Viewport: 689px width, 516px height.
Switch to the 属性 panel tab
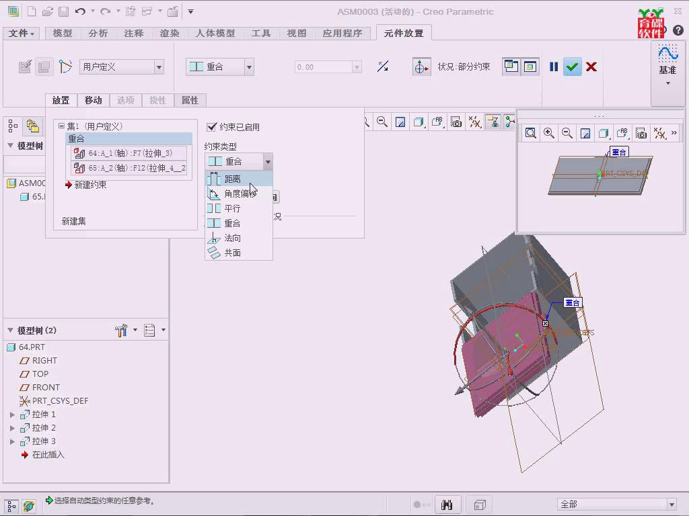coord(190,101)
